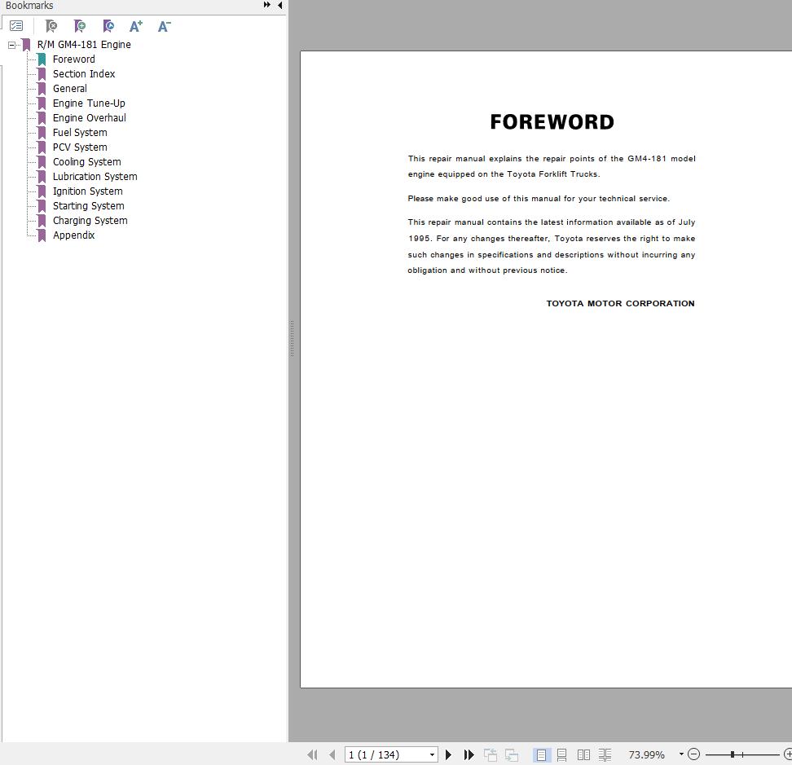The width and height of the screenshot is (792, 765).
Task: Go to the first page
Action: click(x=312, y=754)
